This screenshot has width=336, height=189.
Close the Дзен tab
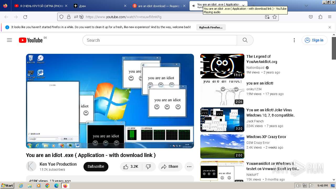pos(125,6)
